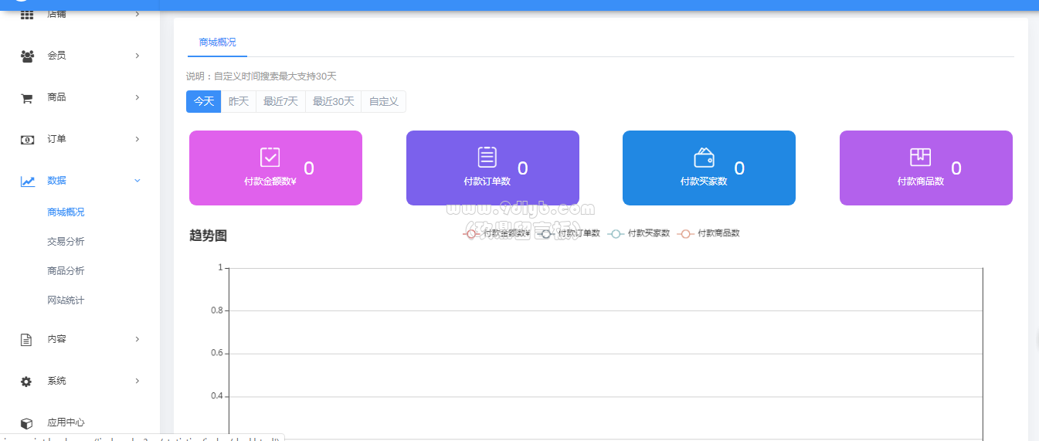Screen dimensions: 1039x441
Task: Click the box icon on 付款商品数 card
Action: pyautogui.click(x=920, y=157)
